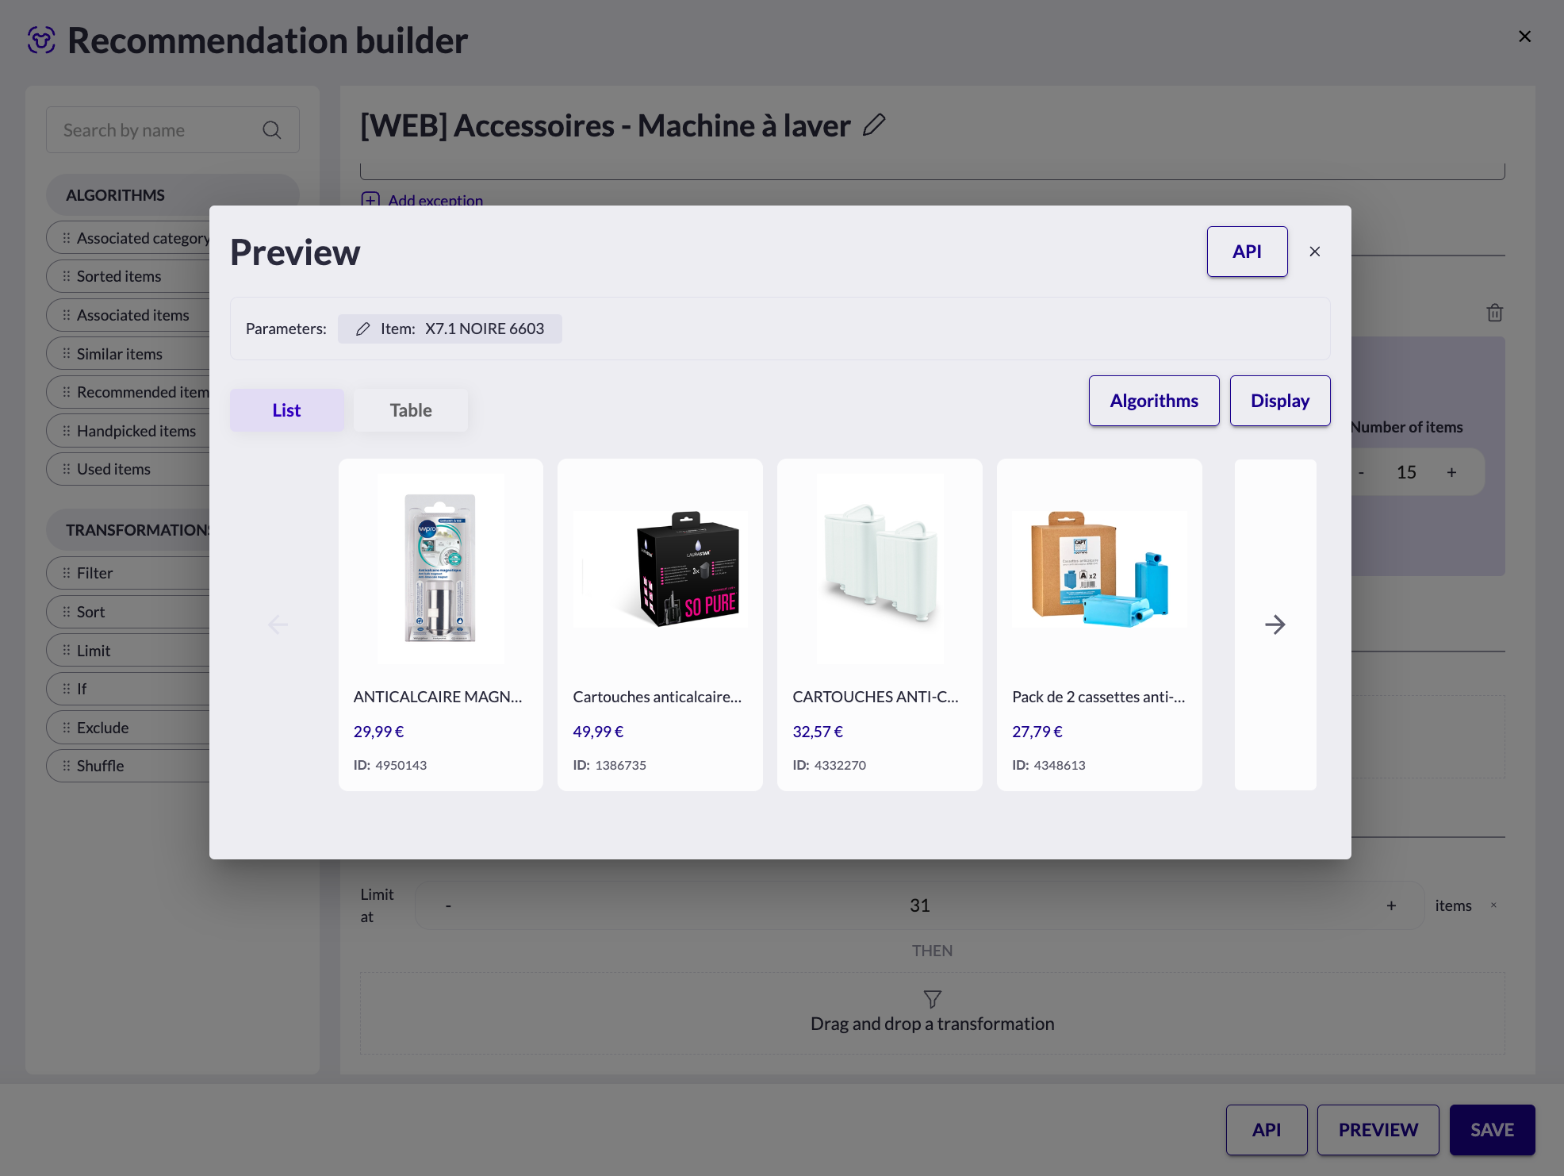Viewport: 1564px width, 1176px height.
Task: Select the Used items algorithm
Action: click(128, 469)
